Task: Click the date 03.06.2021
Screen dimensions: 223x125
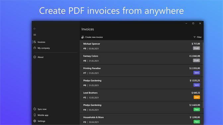Action: (x=94, y=49)
